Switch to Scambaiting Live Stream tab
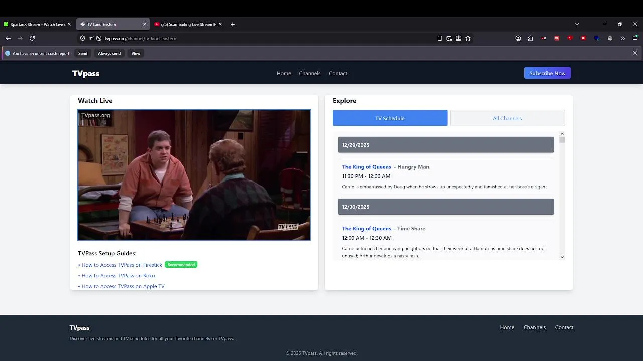643x361 pixels. coord(188,24)
